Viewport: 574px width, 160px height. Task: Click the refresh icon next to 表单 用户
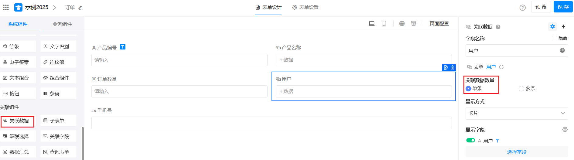click(x=501, y=67)
